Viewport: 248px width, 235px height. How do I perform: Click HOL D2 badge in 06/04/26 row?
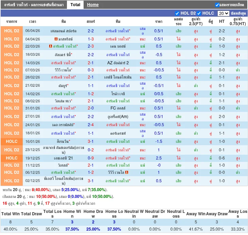[12, 31]
